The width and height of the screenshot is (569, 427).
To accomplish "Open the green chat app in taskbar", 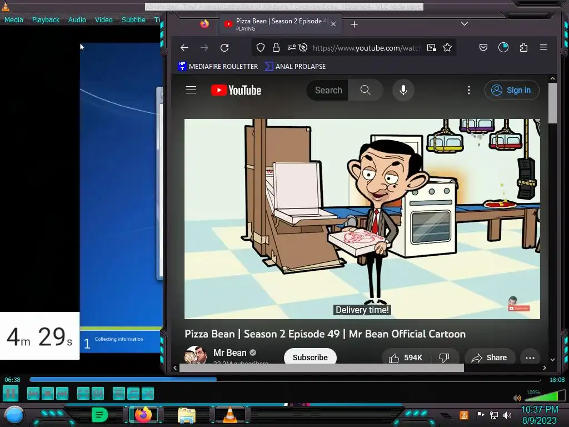I will click(x=100, y=415).
